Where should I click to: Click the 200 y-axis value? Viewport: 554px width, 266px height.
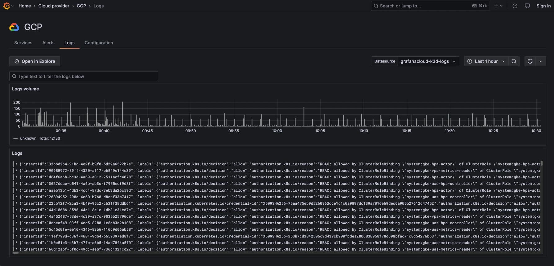17,102
